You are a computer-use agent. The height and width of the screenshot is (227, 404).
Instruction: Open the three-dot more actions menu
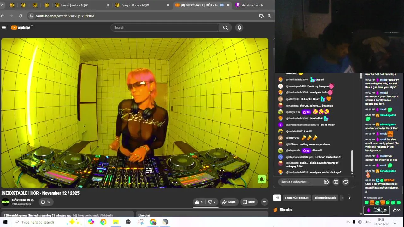pyautogui.click(x=264, y=202)
